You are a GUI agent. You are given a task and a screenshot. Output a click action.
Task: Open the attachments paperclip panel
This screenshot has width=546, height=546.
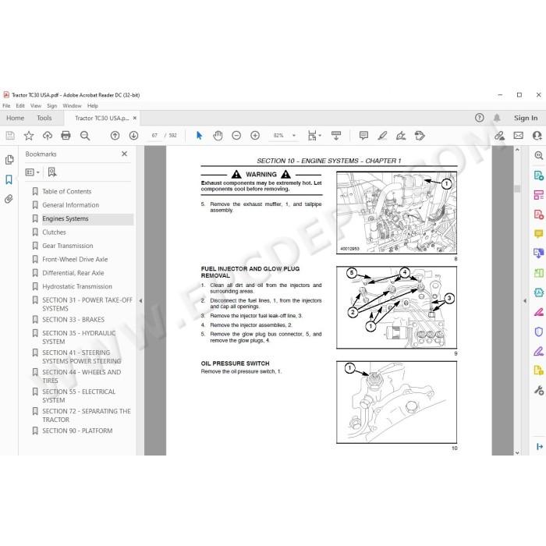(x=9, y=199)
